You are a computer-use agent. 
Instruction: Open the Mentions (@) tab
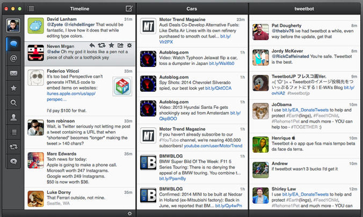point(13,58)
